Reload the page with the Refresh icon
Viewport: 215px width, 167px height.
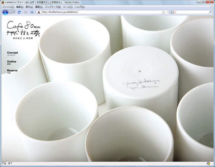(x=19, y=12)
